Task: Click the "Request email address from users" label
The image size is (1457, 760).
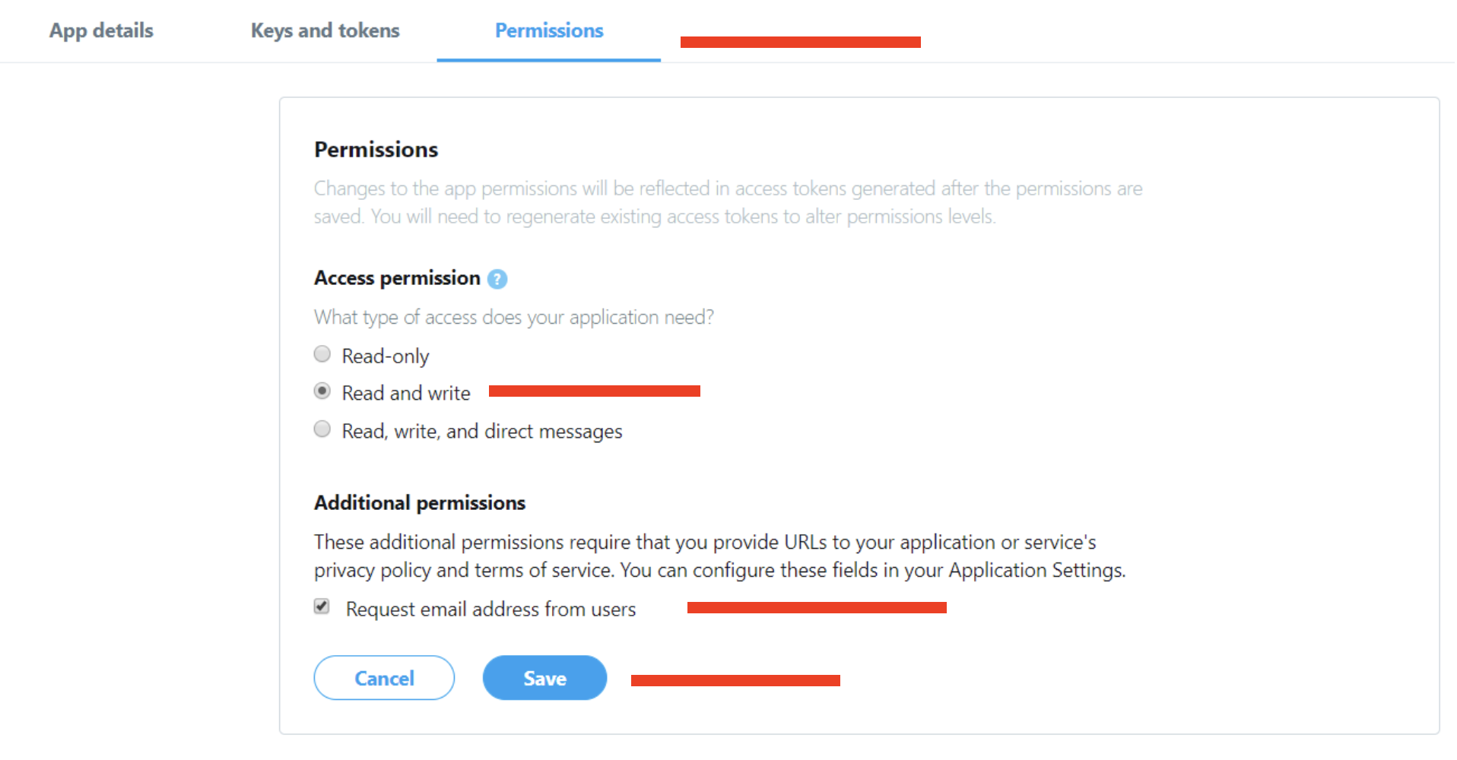Action: pyautogui.click(x=490, y=609)
